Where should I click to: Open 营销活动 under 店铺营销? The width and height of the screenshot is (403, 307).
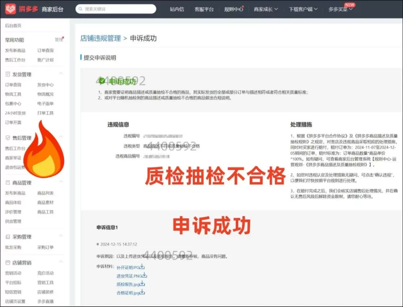[x=13, y=273]
